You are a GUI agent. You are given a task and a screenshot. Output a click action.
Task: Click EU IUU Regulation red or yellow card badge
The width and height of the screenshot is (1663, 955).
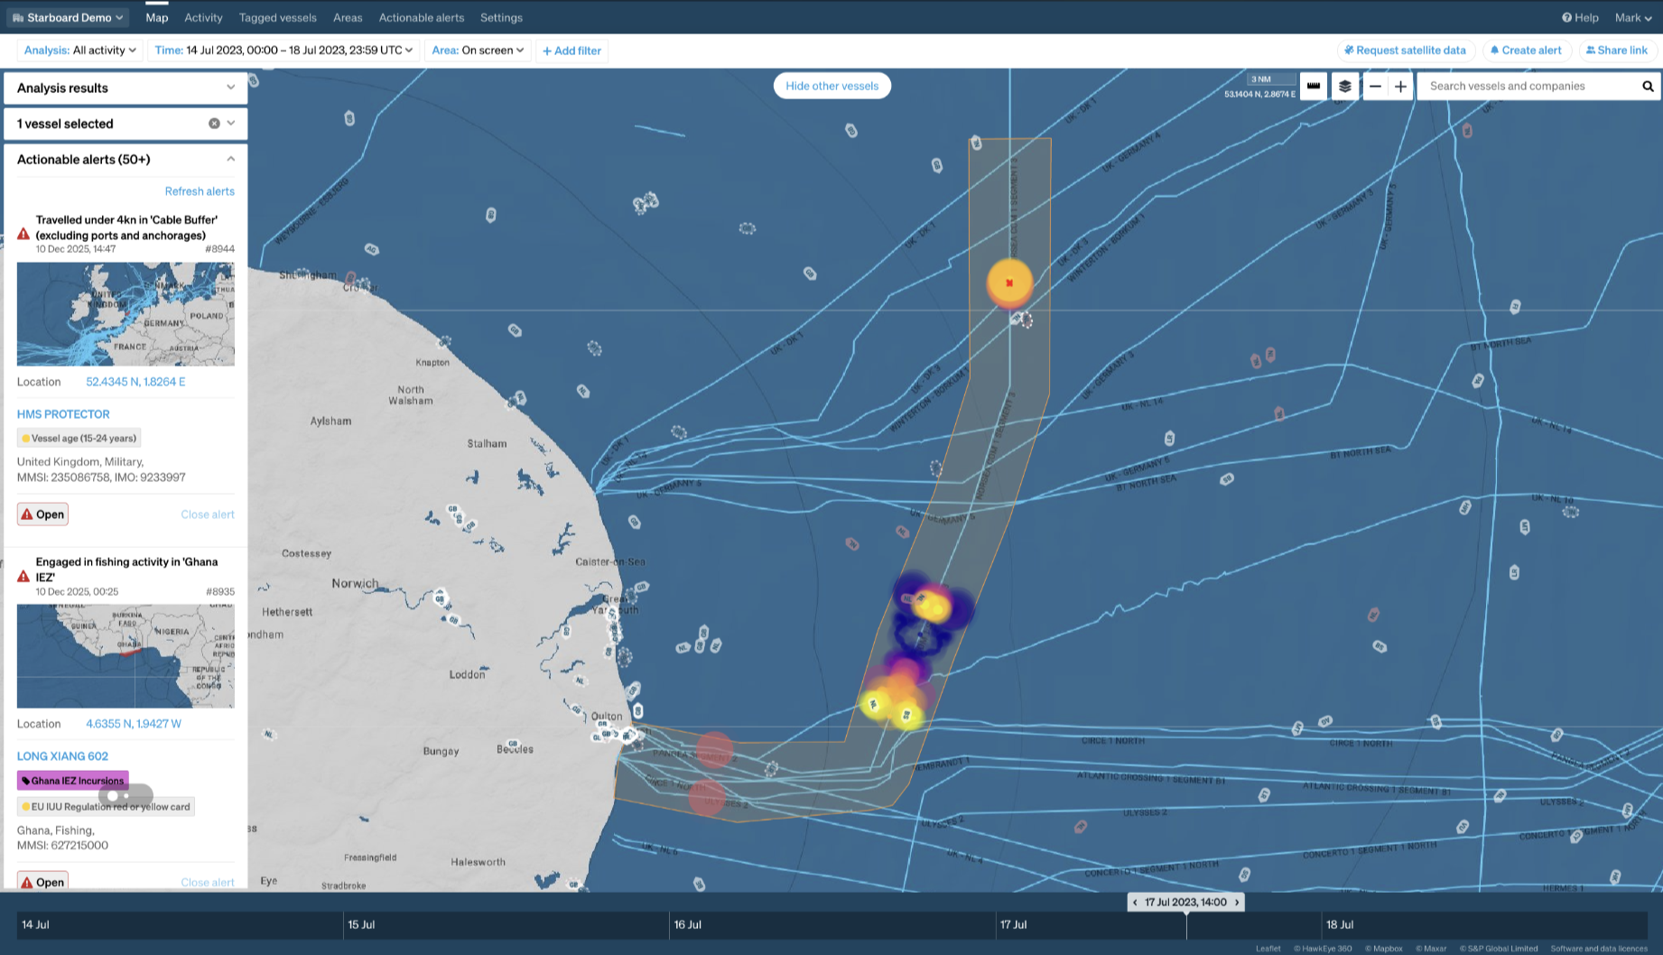click(x=106, y=807)
